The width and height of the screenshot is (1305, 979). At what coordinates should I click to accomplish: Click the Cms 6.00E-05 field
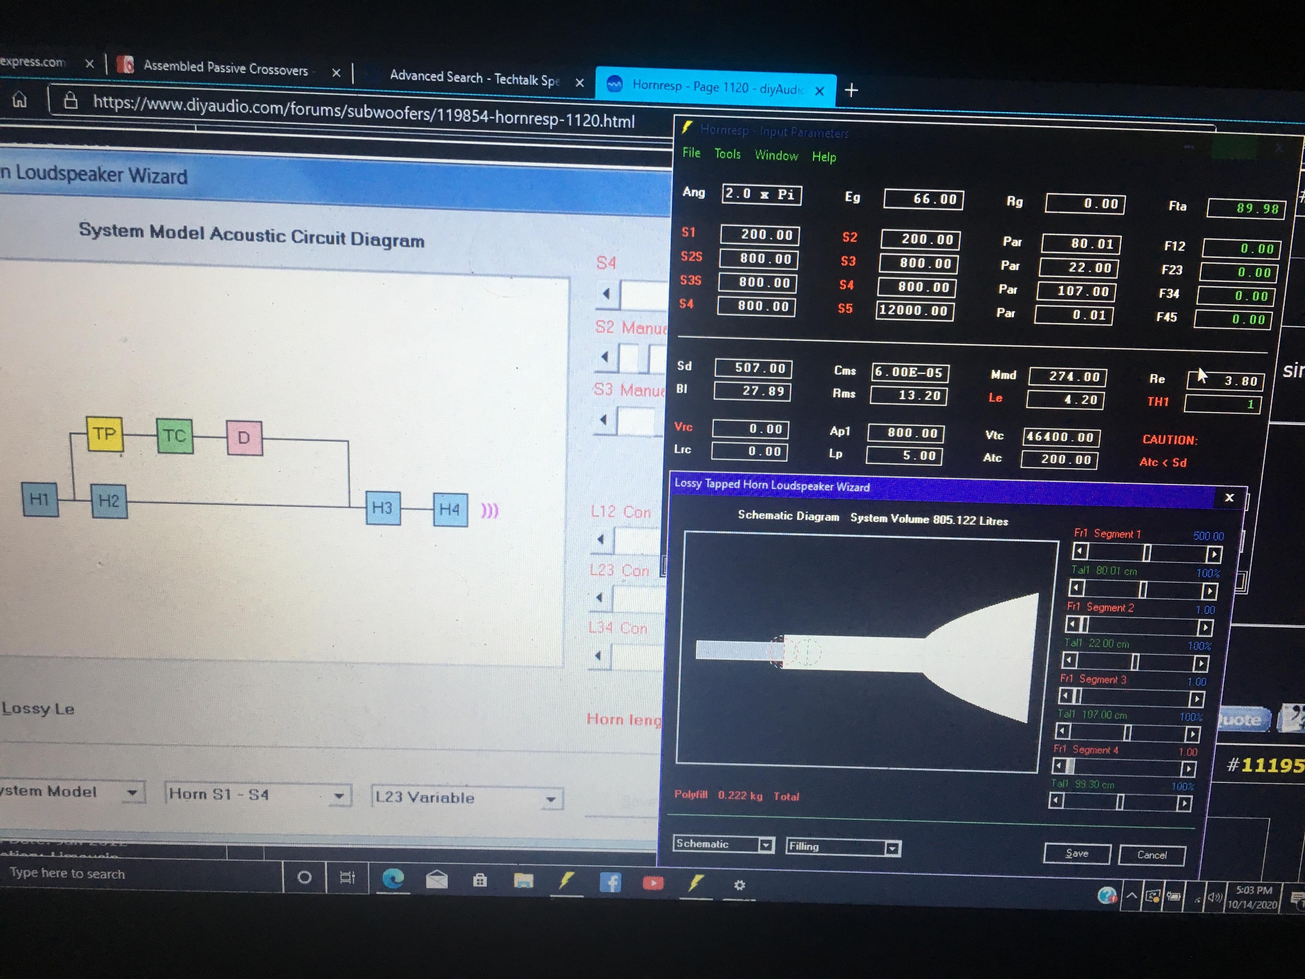pyautogui.click(x=910, y=372)
